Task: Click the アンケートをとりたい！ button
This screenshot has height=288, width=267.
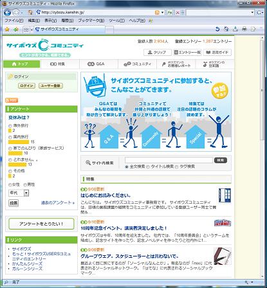Action: click(x=41, y=224)
